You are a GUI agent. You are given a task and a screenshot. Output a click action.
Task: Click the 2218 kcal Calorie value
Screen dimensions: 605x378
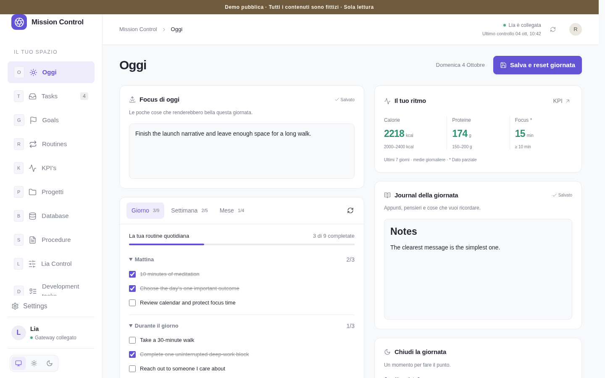click(398, 134)
